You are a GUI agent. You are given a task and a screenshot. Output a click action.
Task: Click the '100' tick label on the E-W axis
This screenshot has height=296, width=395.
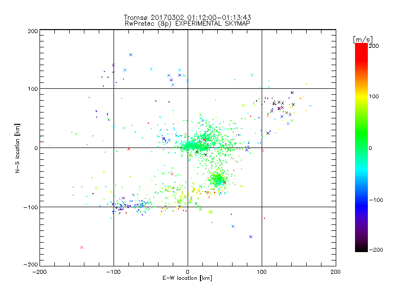click(262, 272)
